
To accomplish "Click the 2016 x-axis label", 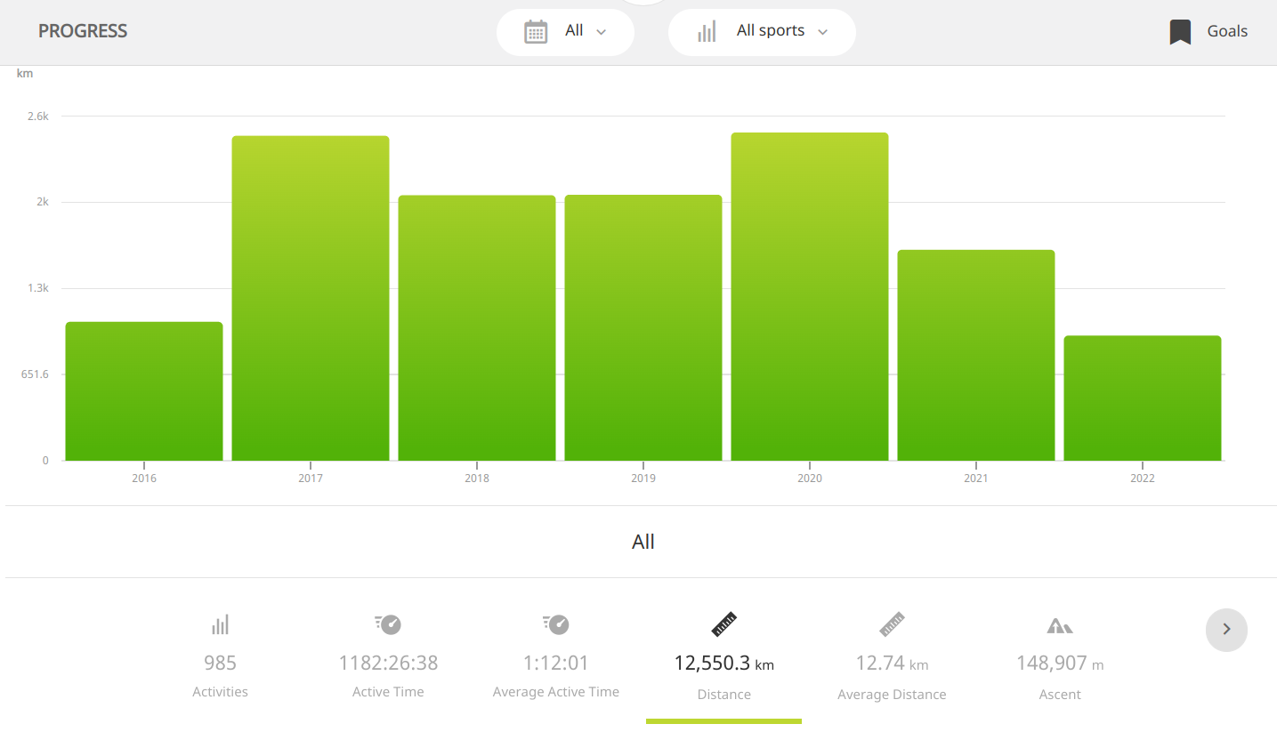I will pos(144,479).
